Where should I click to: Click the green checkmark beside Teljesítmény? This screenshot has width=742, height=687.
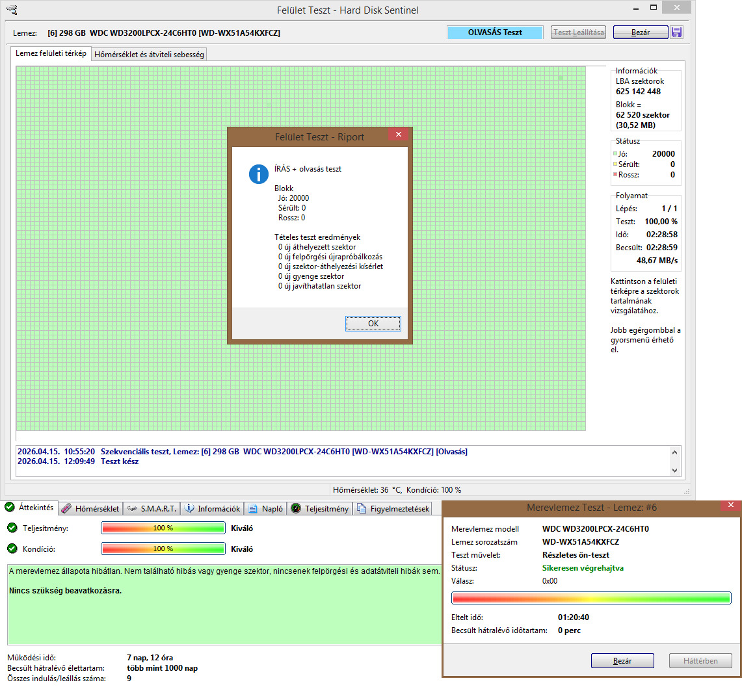tap(12, 528)
